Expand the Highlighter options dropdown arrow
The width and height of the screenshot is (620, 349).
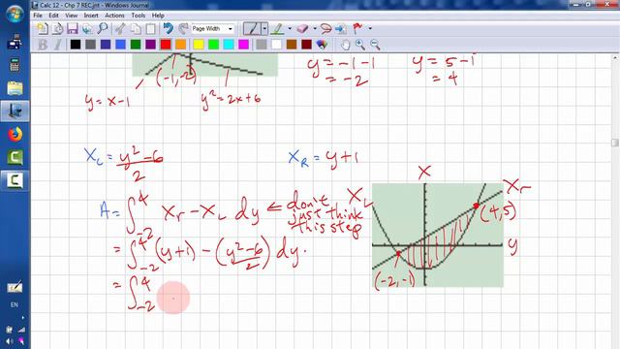[x=290, y=28]
